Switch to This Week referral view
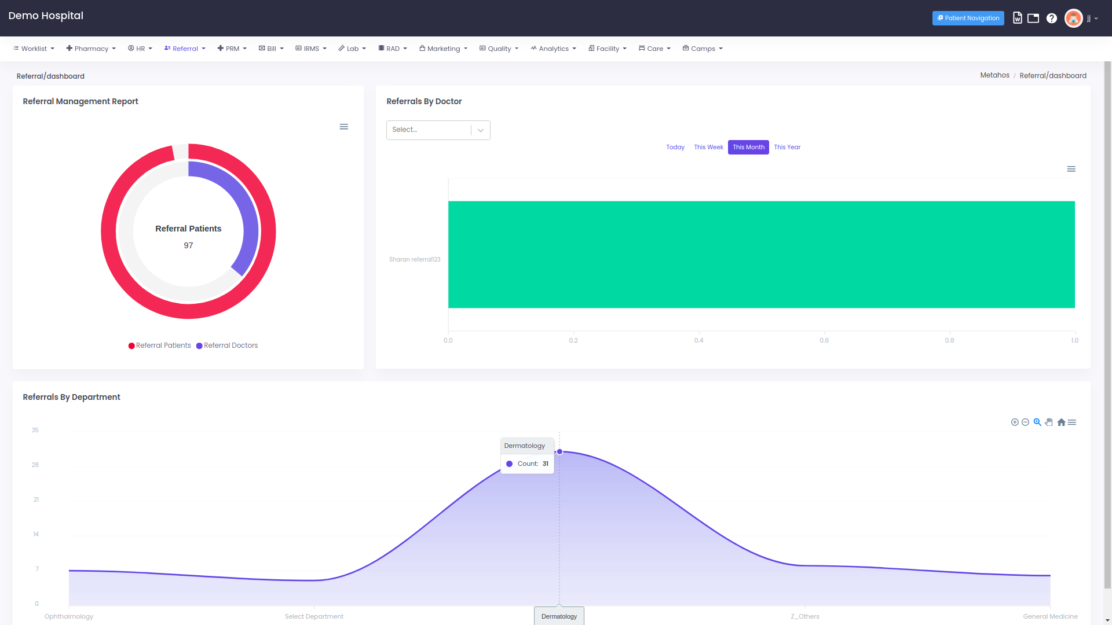1112x625 pixels. coord(708,148)
